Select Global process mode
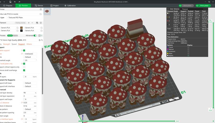Viewport: 215px width, 123px height. click(x=10, y=36)
